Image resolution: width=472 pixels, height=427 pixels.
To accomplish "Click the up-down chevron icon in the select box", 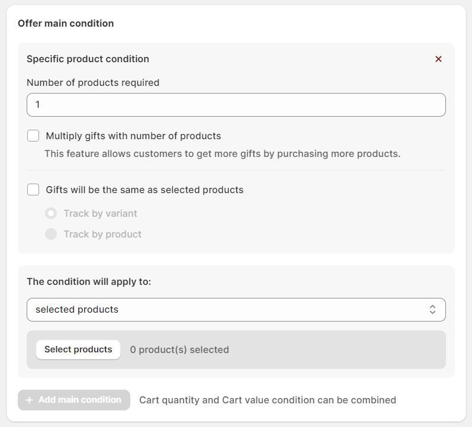I will 432,310.
